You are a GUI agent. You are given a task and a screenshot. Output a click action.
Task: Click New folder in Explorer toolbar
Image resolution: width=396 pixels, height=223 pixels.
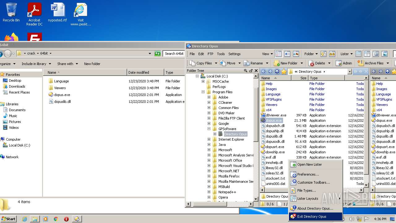[92, 64]
